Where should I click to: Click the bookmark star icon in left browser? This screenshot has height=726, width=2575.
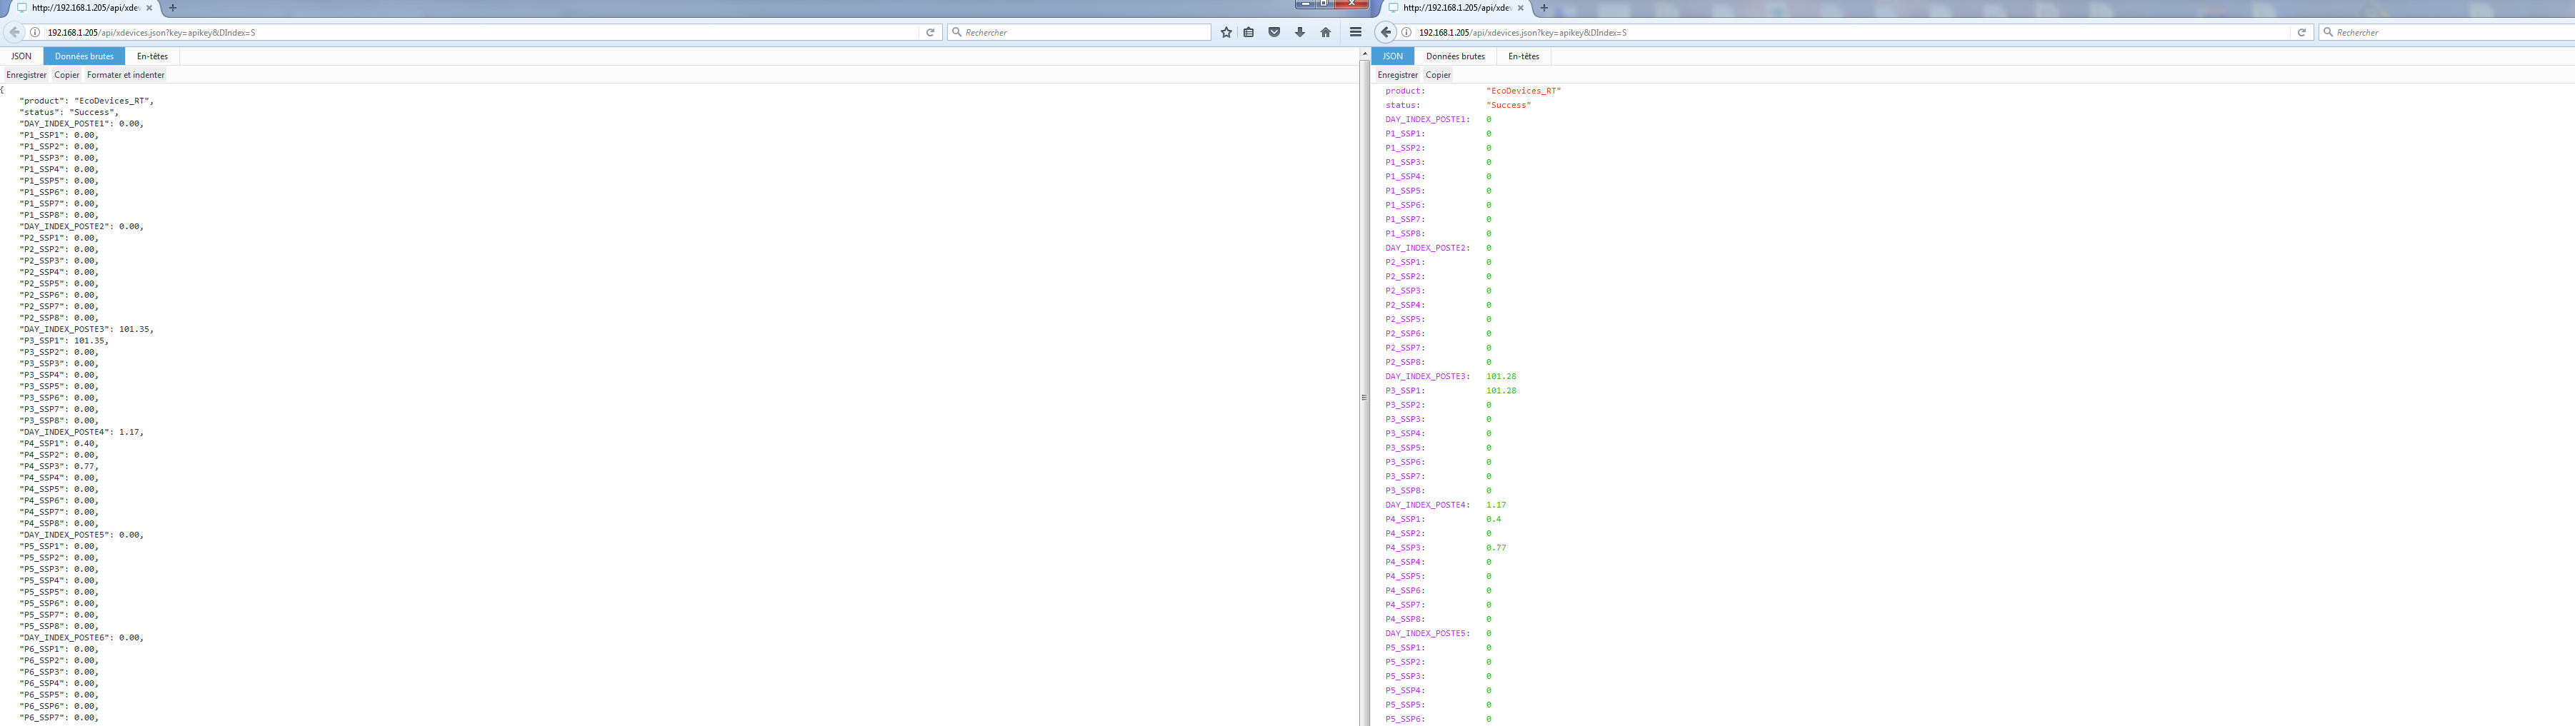[1226, 32]
